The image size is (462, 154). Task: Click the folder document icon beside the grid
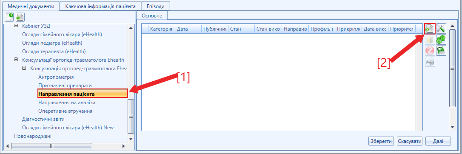[430, 40]
